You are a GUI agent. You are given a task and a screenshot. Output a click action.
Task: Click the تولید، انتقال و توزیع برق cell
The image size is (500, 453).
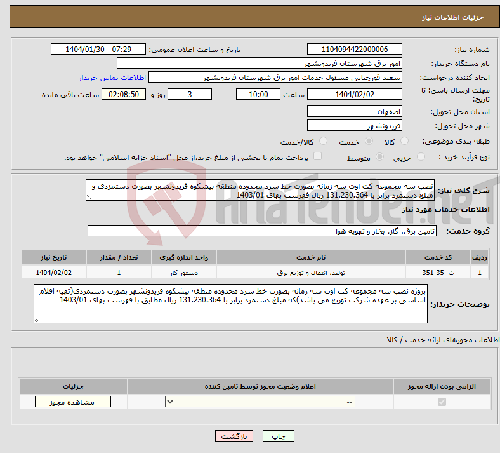point(311,273)
